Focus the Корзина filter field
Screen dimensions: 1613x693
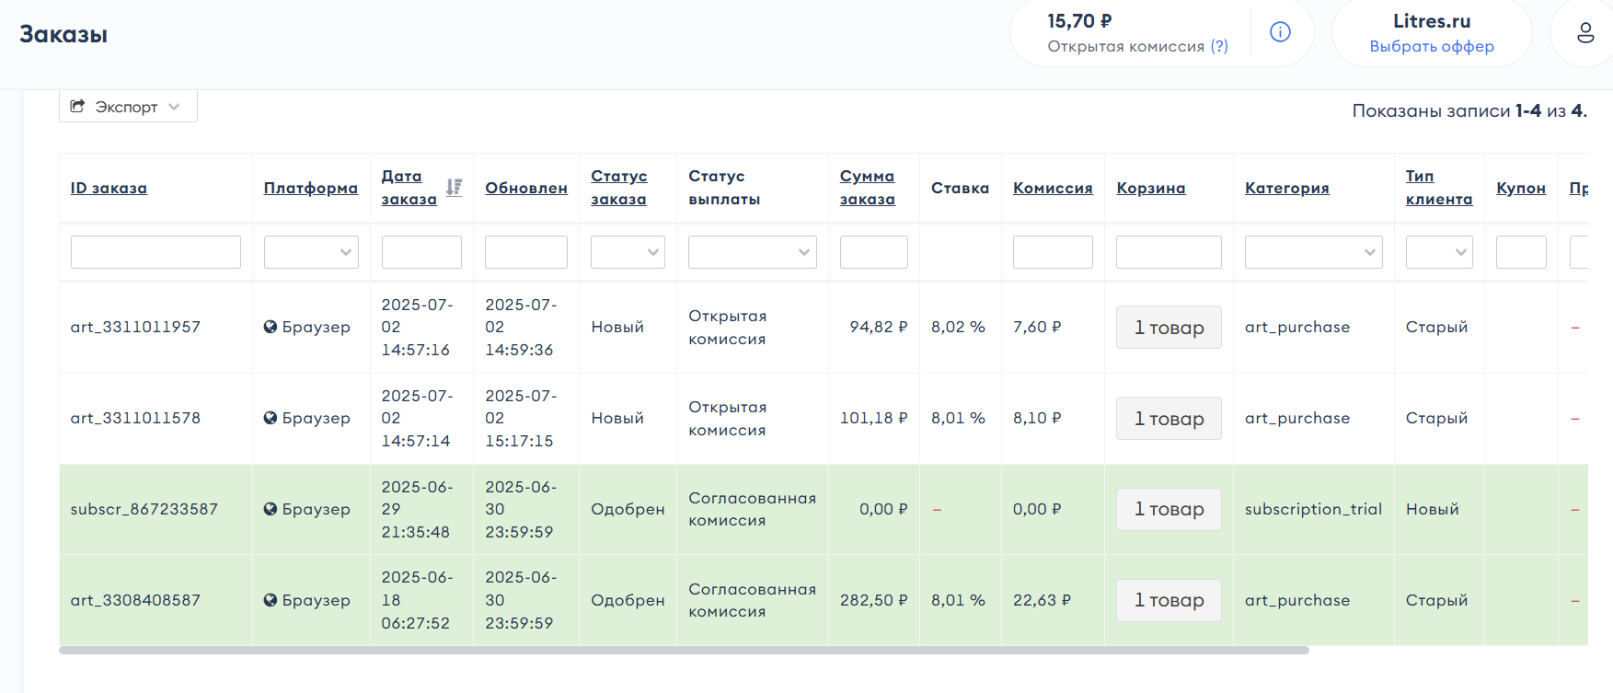coord(1169,252)
